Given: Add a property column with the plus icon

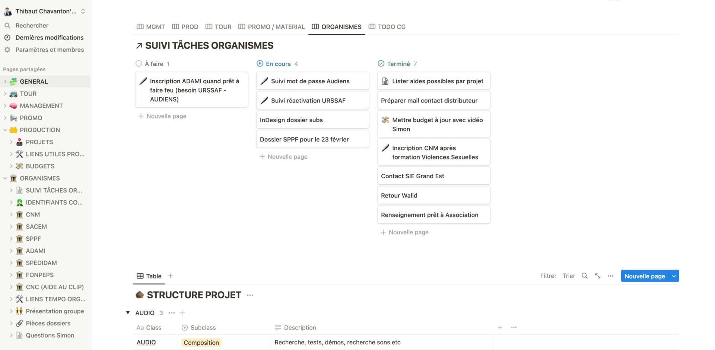Looking at the screenshot, I should click(500, 327).
